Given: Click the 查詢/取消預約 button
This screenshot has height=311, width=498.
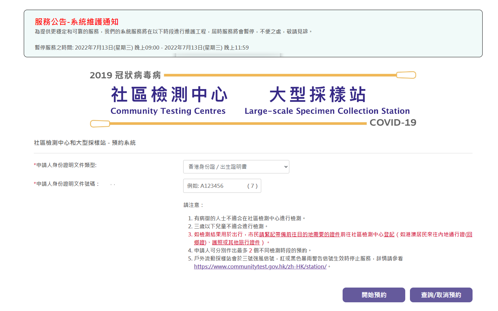Looking at the screenshot, I should pos(441,295).
